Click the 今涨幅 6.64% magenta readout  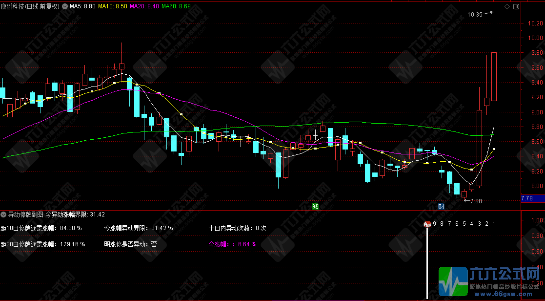(x=232, y=244)
